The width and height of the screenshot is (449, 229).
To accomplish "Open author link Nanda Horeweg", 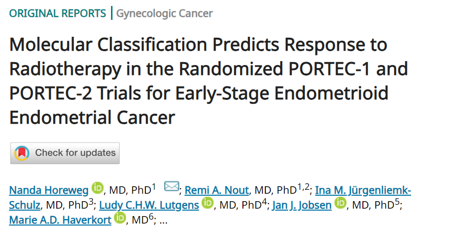I will (x=48, y=190).
